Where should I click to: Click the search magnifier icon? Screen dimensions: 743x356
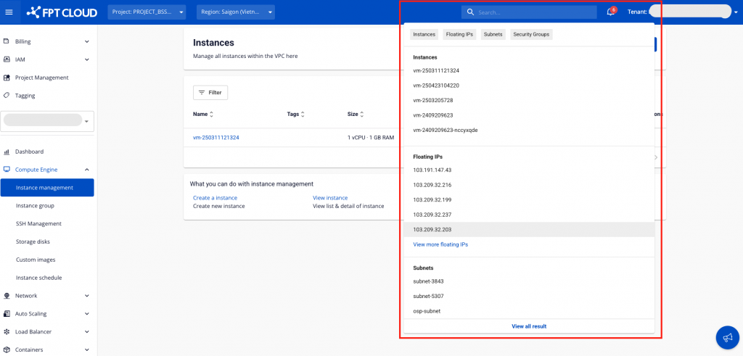point(470,12)
